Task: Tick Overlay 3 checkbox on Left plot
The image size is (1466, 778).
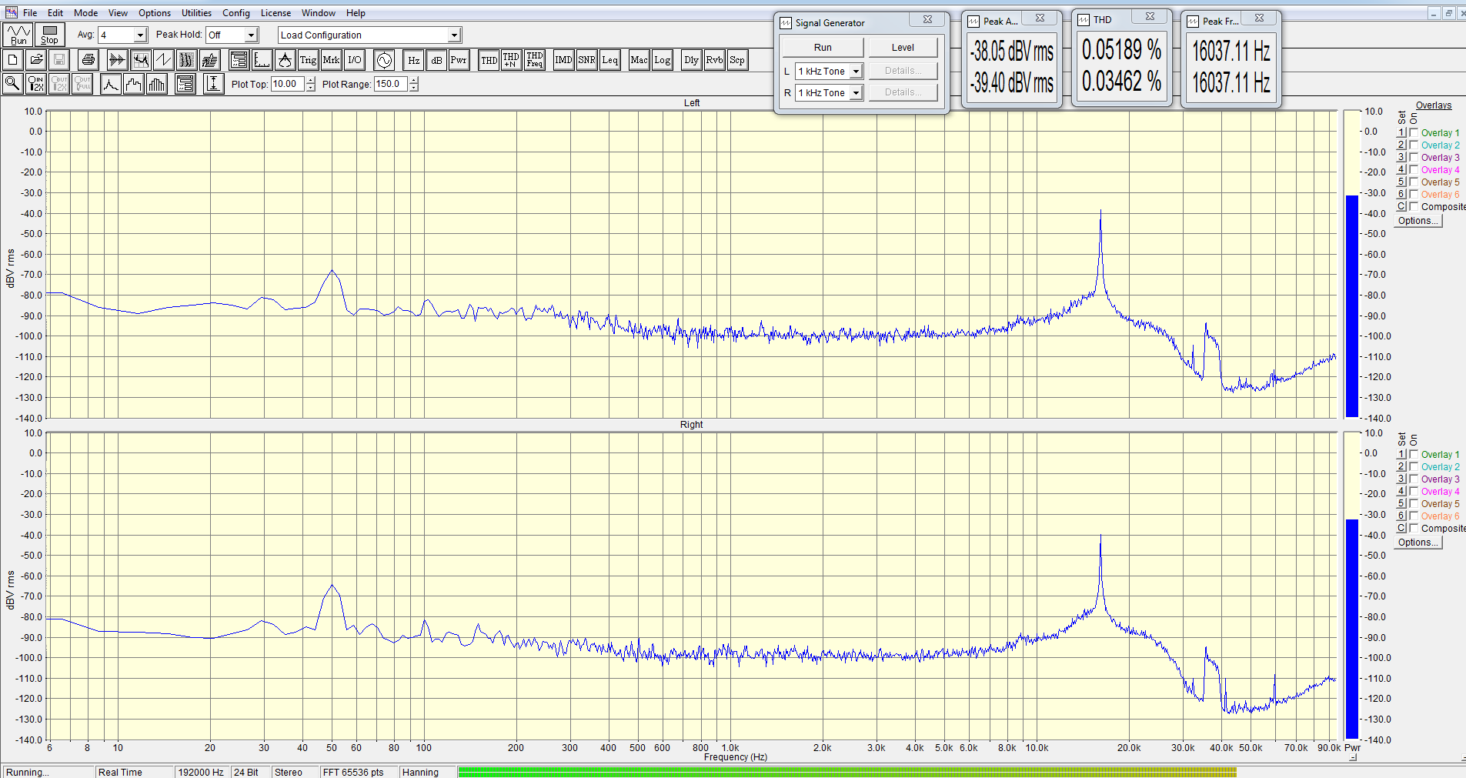Action: tap(1414, 158)
